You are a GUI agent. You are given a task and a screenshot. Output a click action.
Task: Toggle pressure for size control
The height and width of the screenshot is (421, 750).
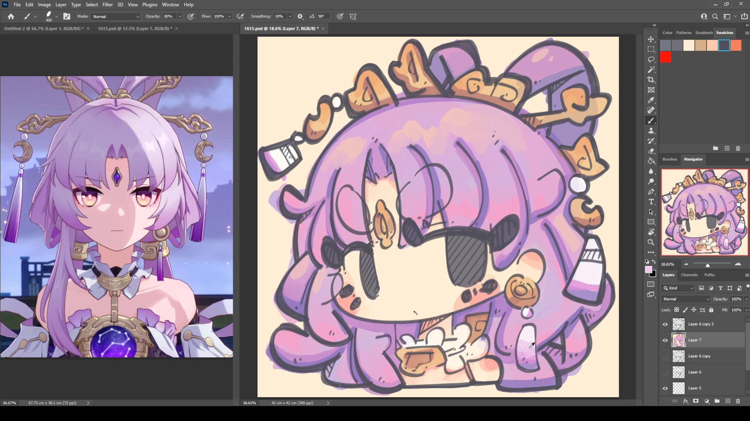[x=340, y=16]
